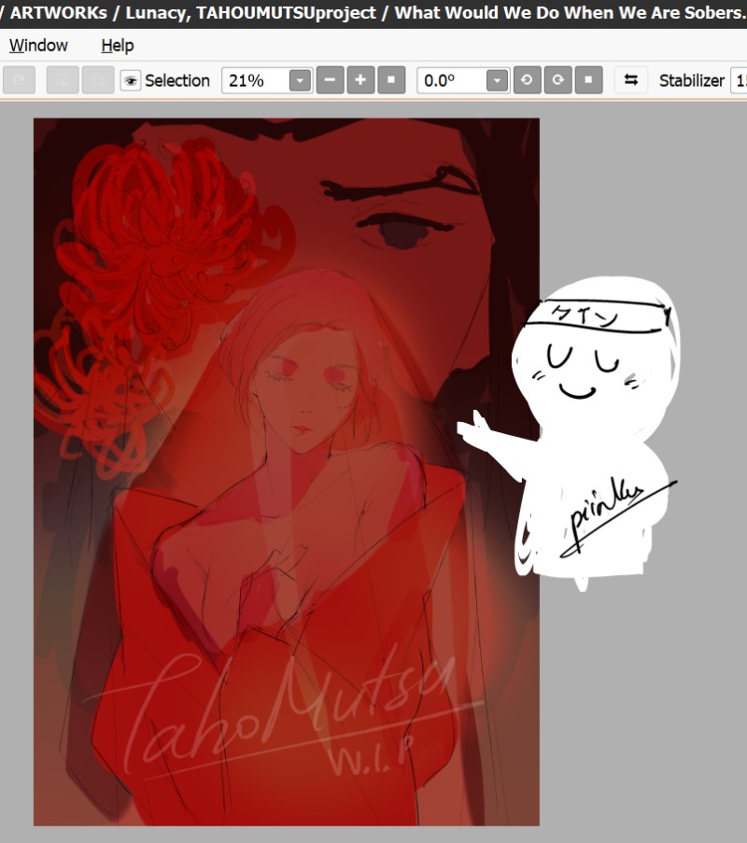
Task: Flip the view horizontally with the arrows icon
Action: (631, 80)
